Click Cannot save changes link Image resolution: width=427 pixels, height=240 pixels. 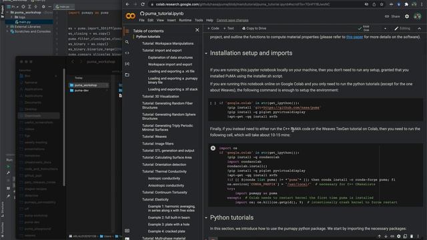tap(232, 20)
